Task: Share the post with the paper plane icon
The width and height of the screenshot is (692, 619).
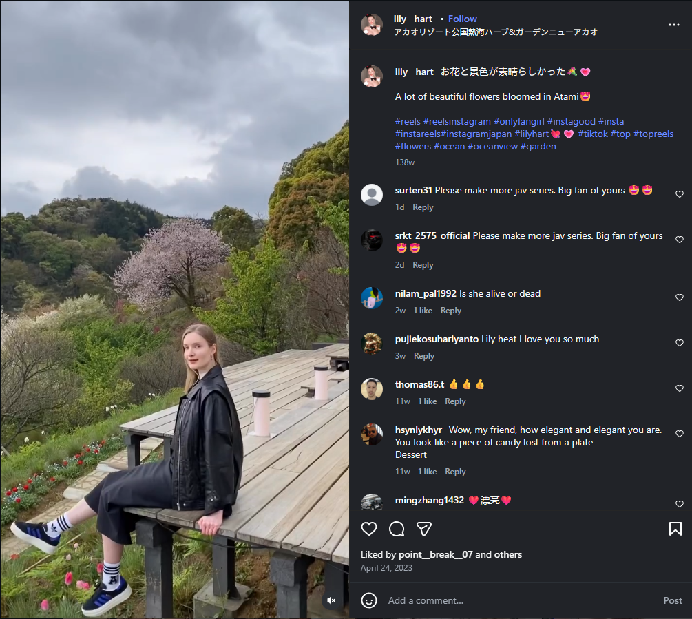Action: pos(423,529)
